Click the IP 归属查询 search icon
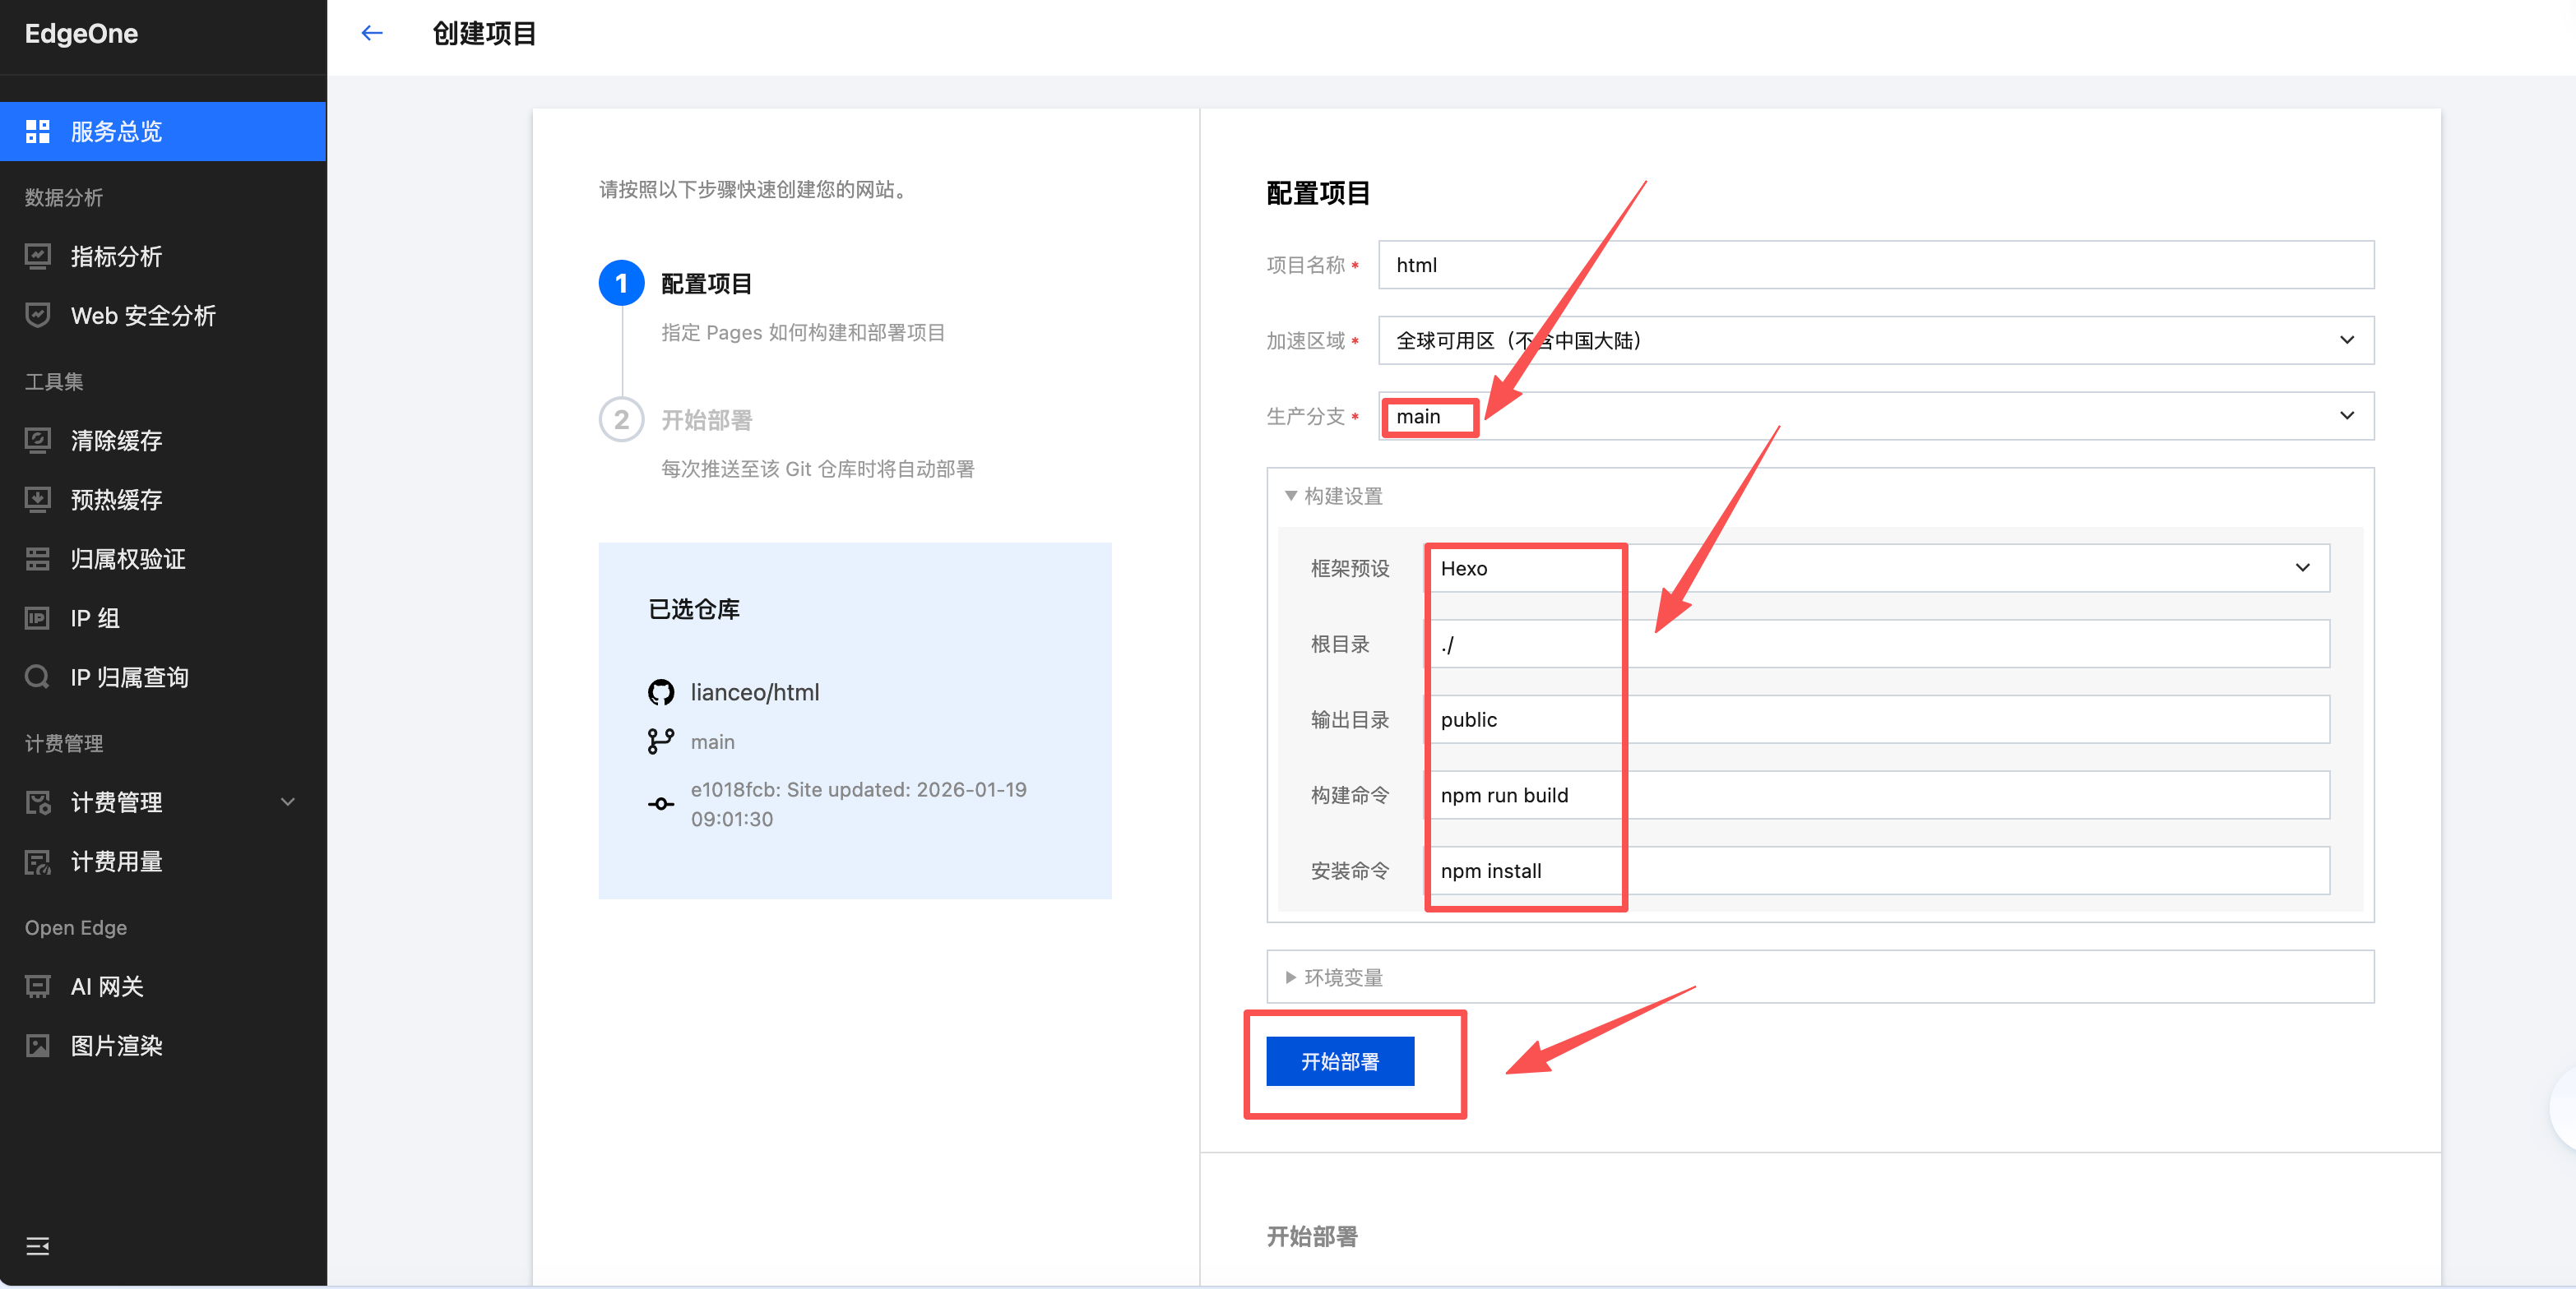 (x=38, y=677)
